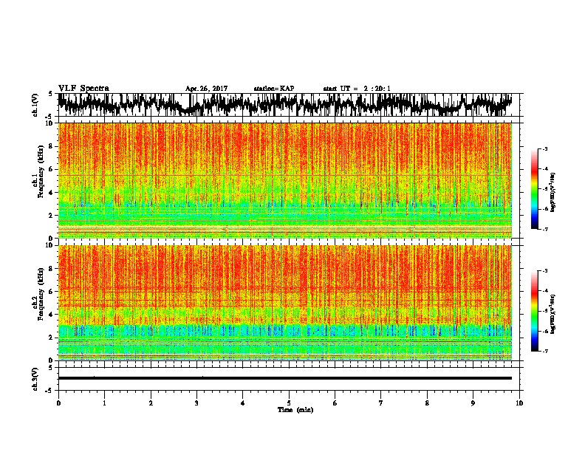This screenshot has height=452, width=585.
Task: Click the ch.1 spectrogram color bar
Action: tap(534, 189)
